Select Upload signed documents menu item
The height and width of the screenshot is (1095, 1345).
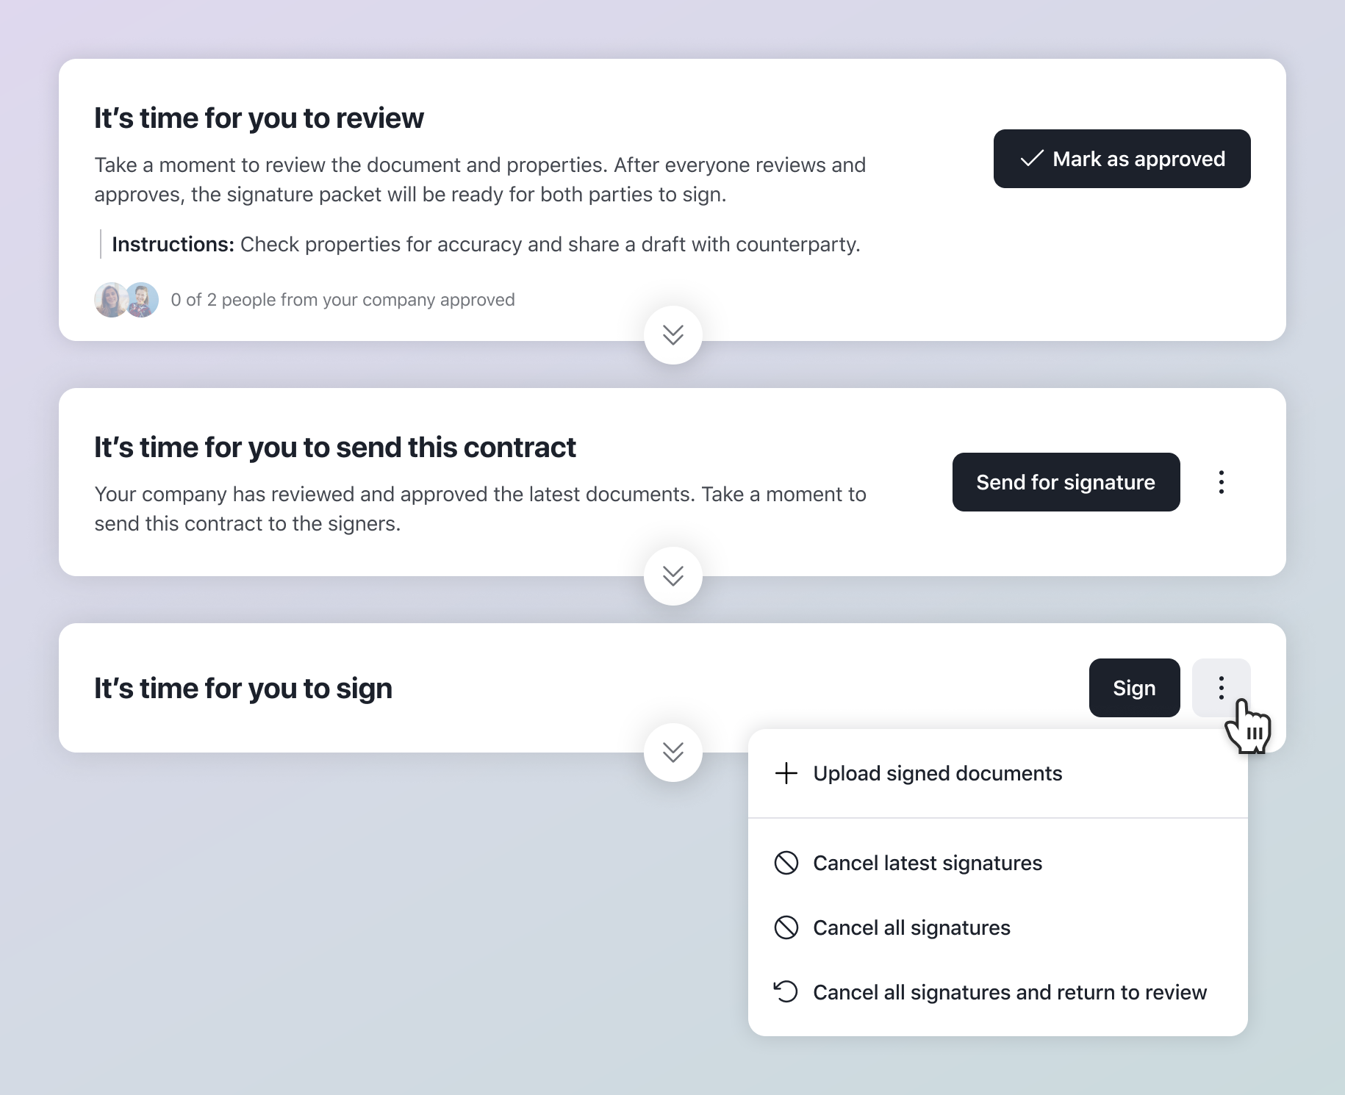pos(998,773)
